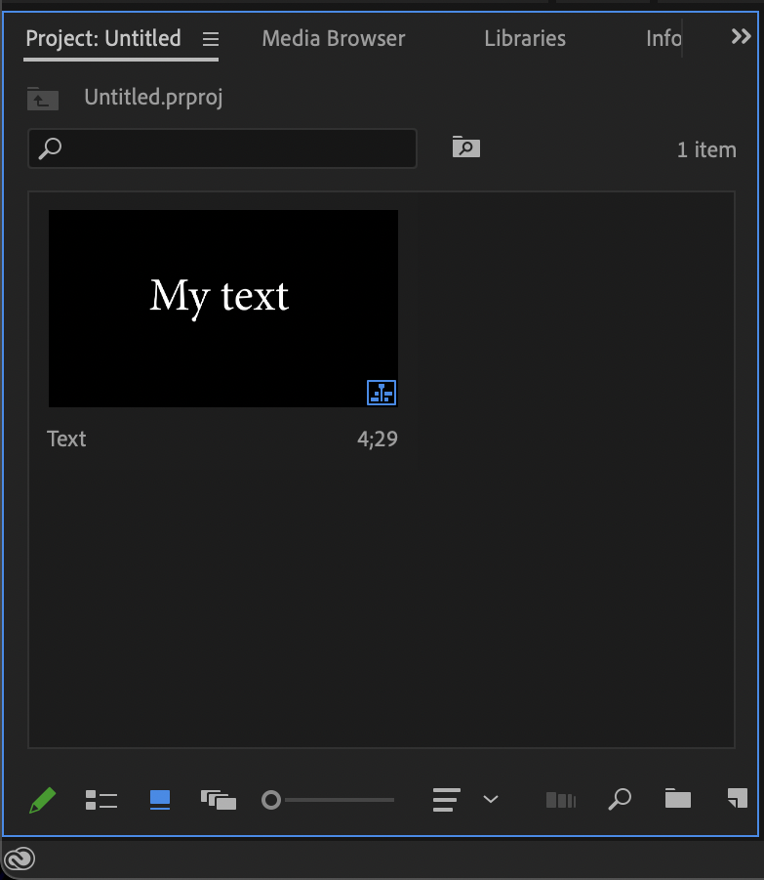Viewport: 764px width, 880px height.
Task: Click the Untitled.prproj breadcrumb
Action: click(x=152, y=99)
